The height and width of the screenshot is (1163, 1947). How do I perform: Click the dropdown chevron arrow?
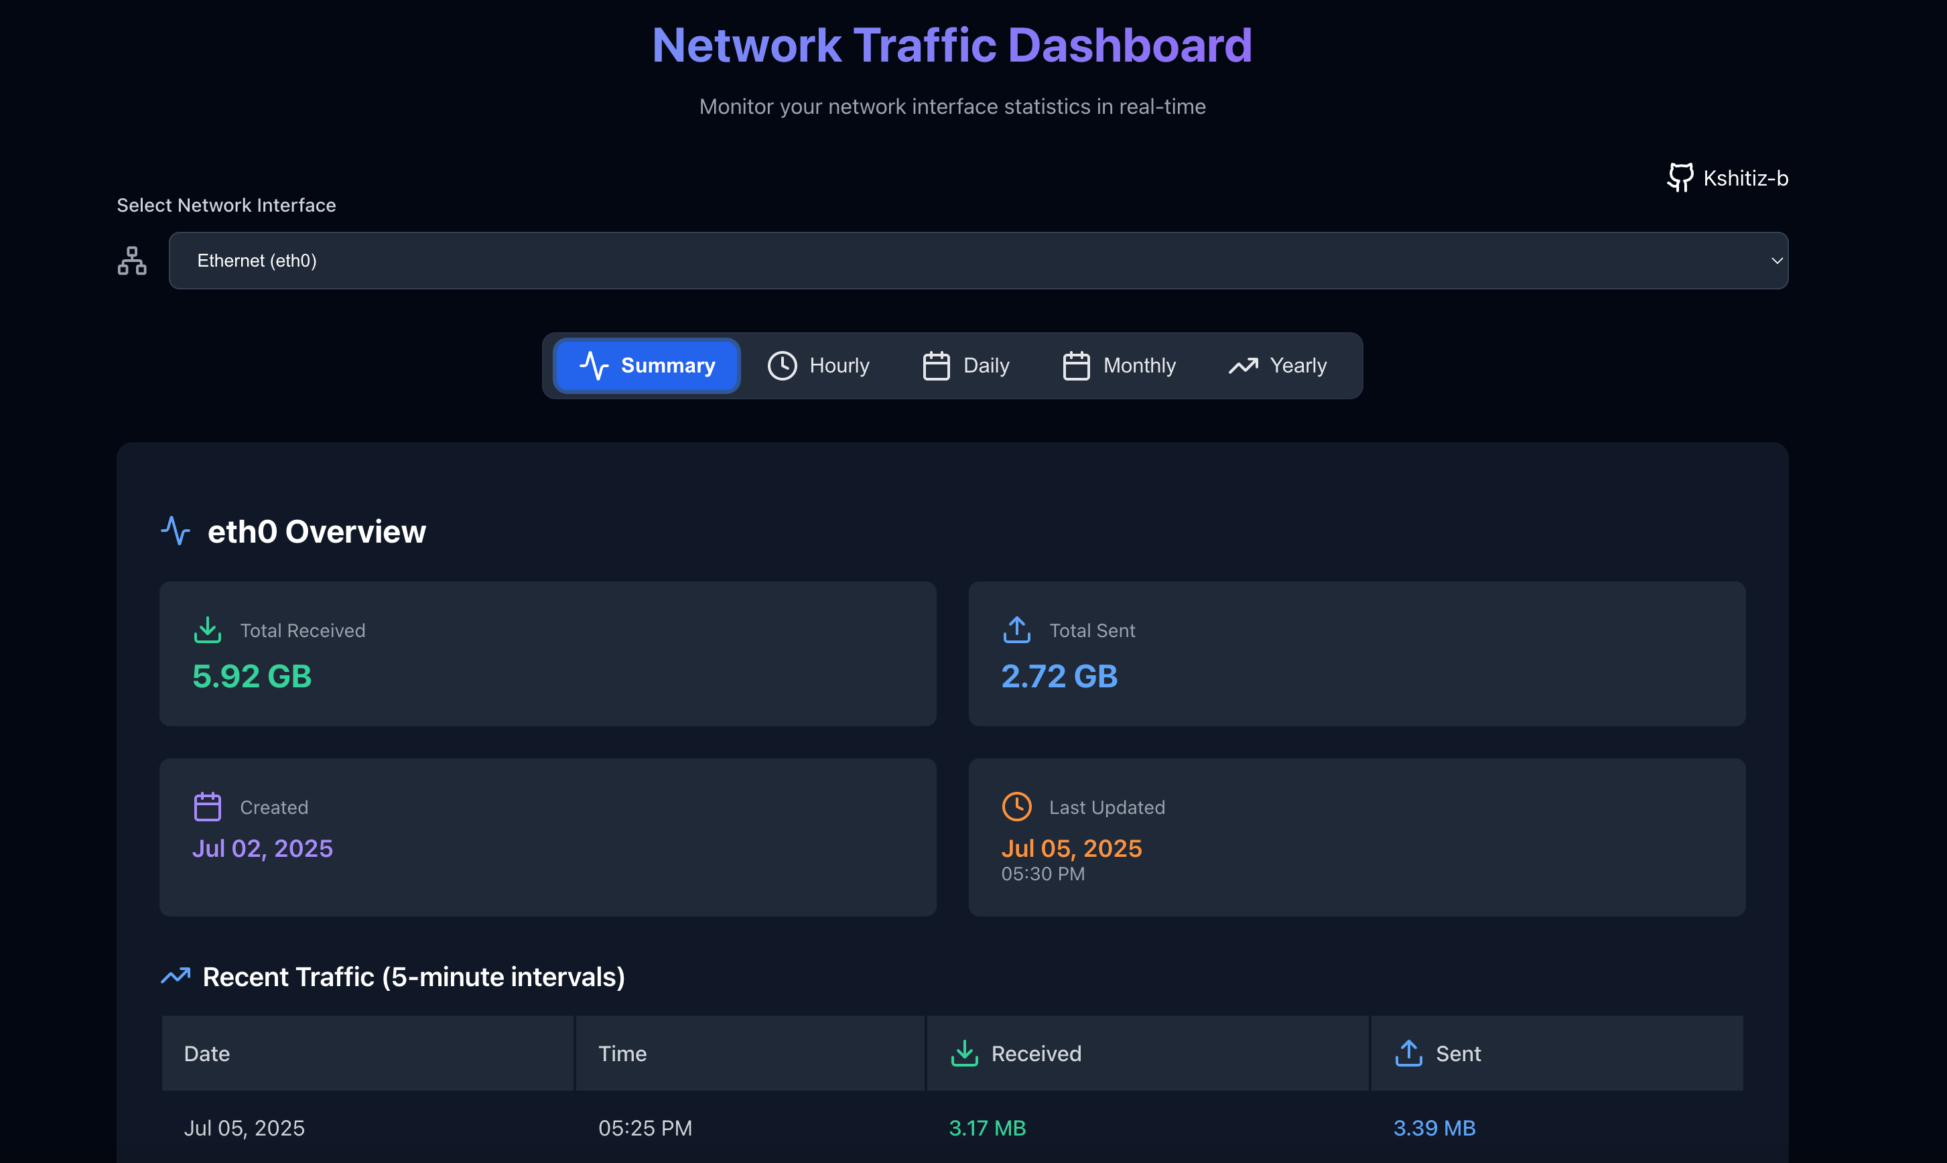tap(1776, 261)
